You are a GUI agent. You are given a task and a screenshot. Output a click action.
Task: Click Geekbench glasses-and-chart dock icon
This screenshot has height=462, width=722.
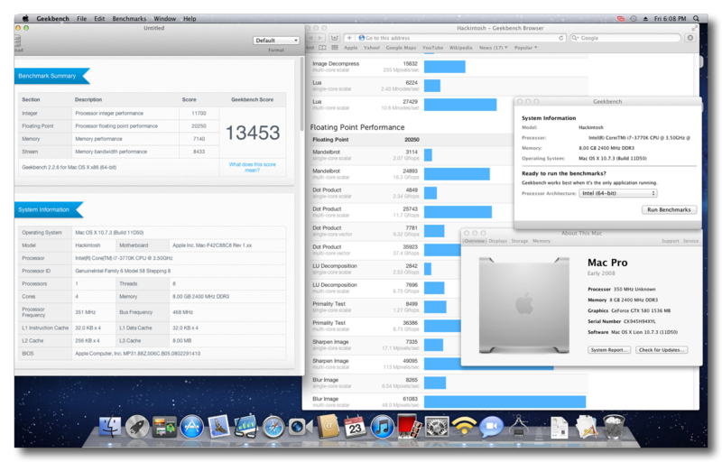pos(245,426)
